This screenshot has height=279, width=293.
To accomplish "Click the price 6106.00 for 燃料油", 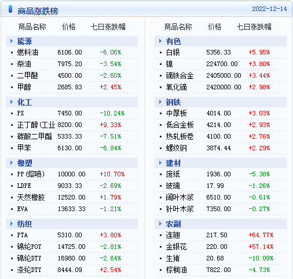I will tap(69, 52).
